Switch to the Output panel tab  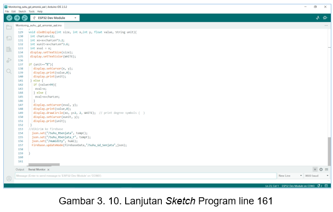pyautogui.click(x=20, y=169)
